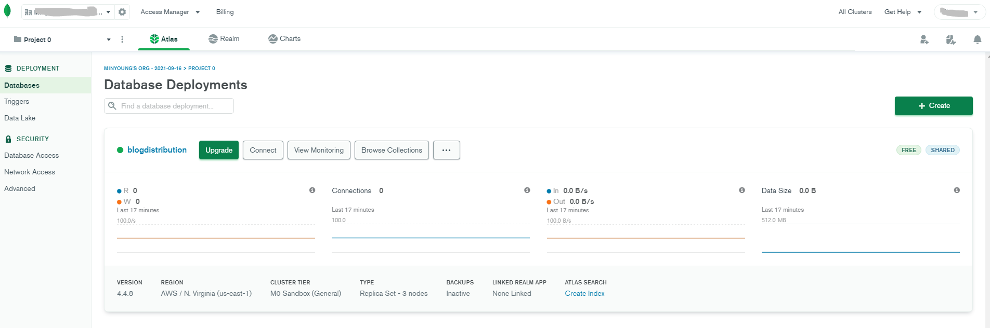Click info icon for Data Size chart
Viewport: 990px width, 328px height.
(x=957, y=190)
